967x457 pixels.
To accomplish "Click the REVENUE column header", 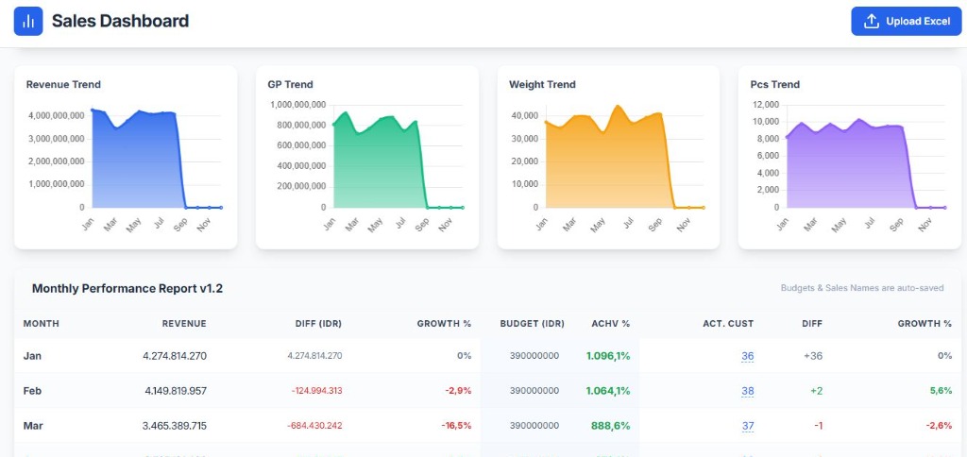I will 183,324.
